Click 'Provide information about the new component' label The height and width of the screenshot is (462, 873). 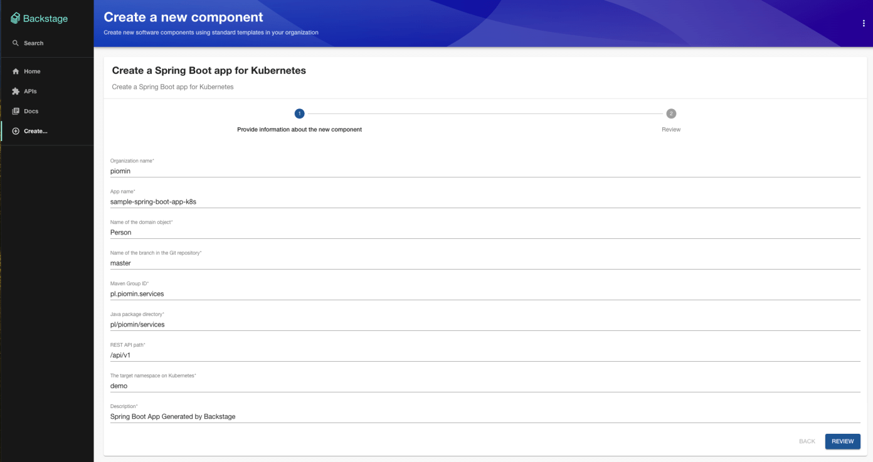click(299, 130)
